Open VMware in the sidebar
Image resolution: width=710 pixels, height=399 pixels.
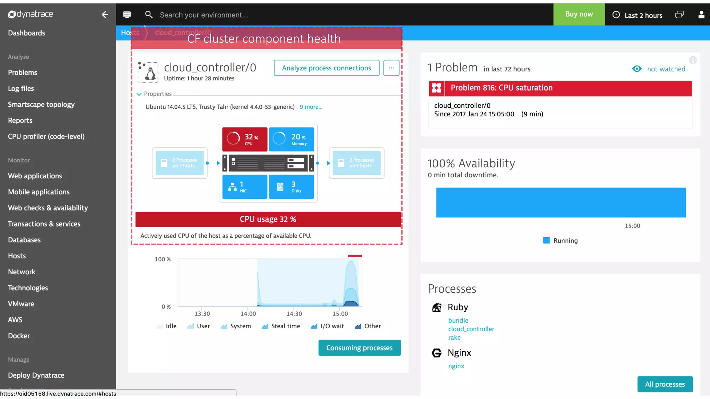(21, 304)
